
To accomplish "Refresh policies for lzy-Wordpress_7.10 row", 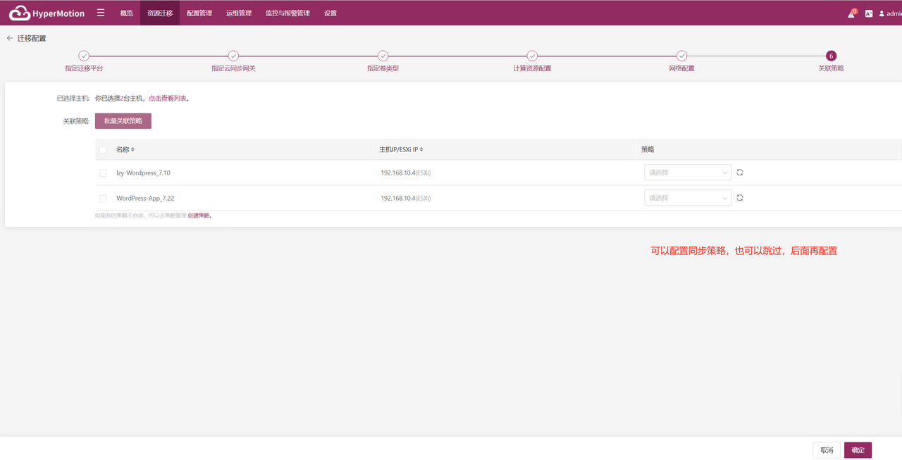I will click(740, 173).
